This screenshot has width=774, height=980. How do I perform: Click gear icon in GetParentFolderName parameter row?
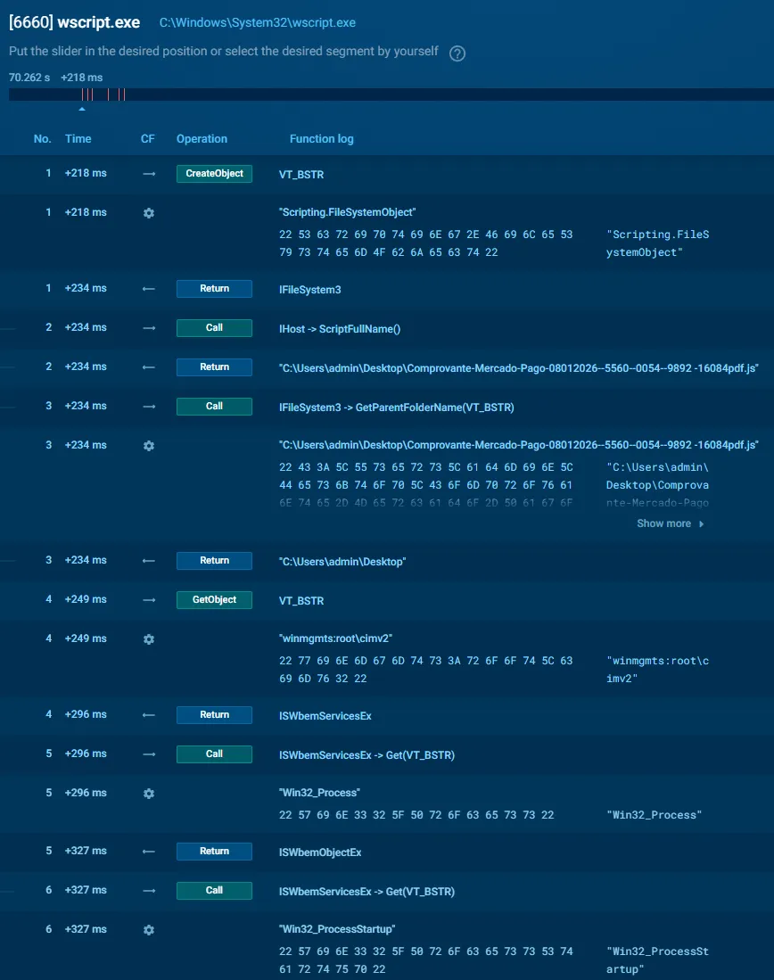(x=149, y=445)
